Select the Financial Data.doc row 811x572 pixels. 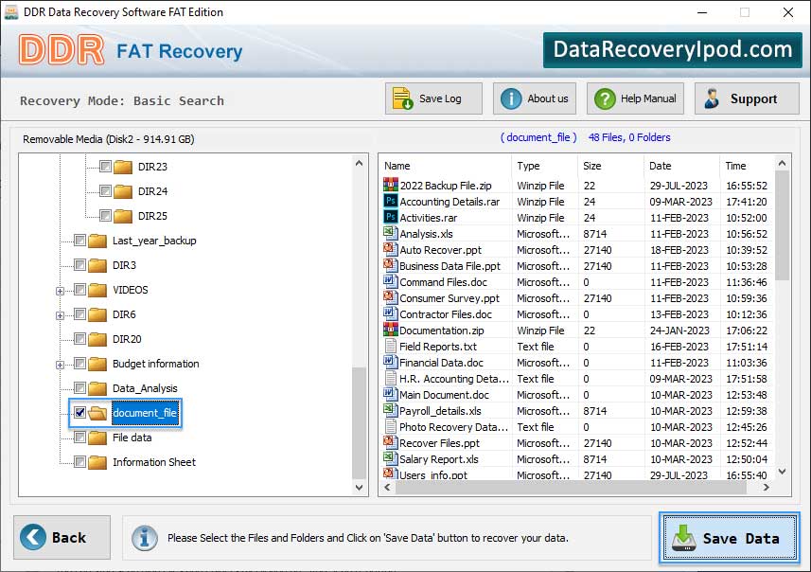pos(577,363)
